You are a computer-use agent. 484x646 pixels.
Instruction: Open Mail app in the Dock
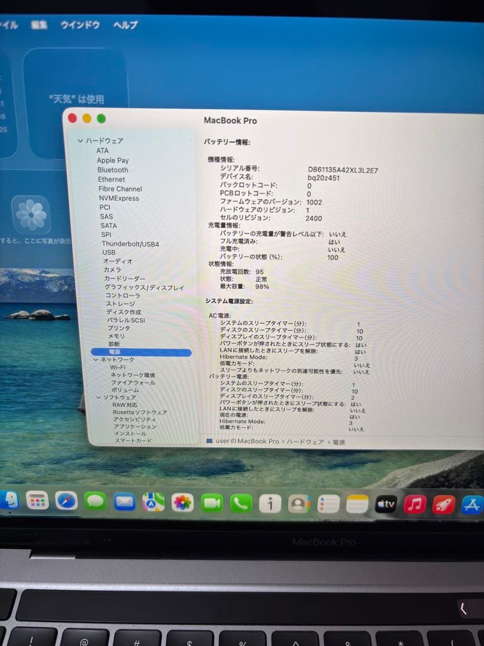tap(124, 502)
